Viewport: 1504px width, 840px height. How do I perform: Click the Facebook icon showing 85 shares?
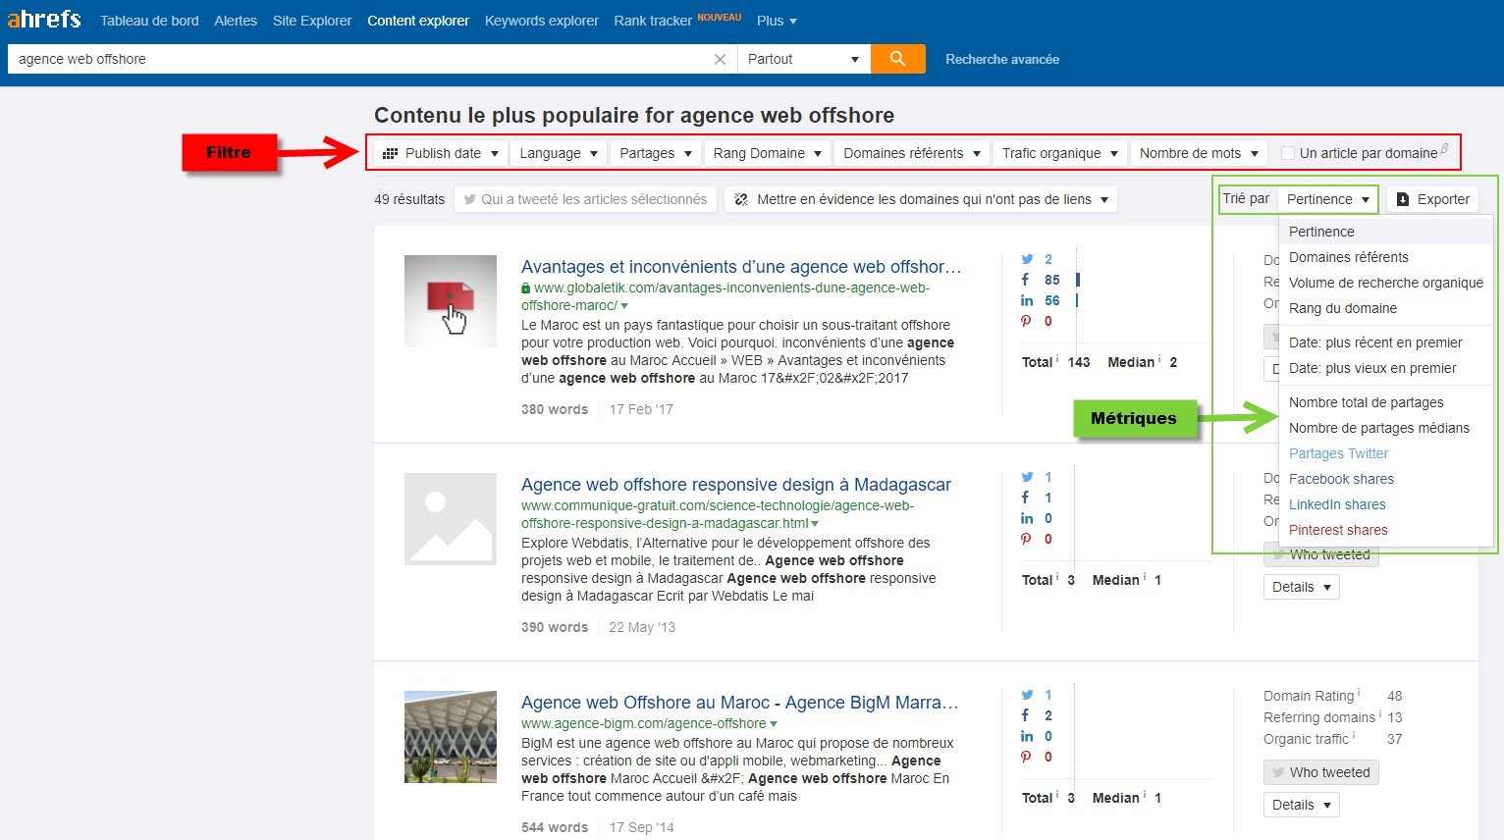point(1025,280)
